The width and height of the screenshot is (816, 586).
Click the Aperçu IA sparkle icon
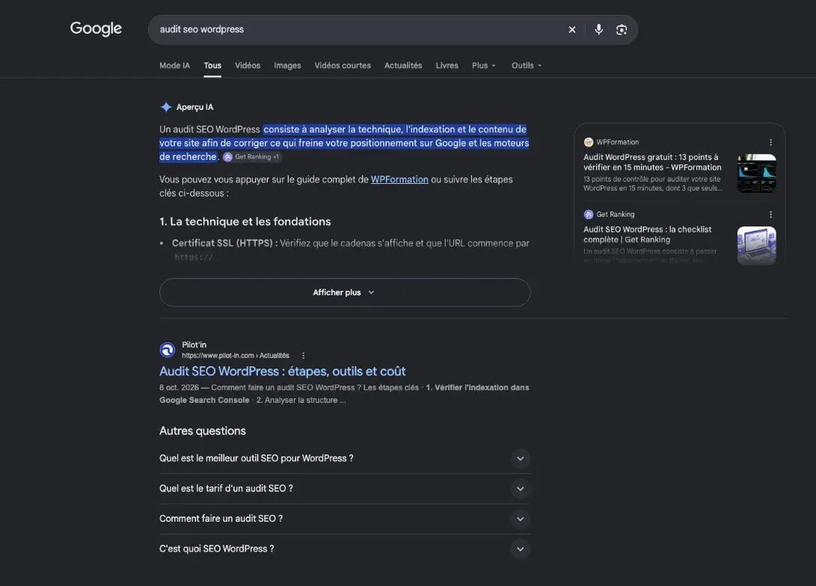tap(166, 107)
